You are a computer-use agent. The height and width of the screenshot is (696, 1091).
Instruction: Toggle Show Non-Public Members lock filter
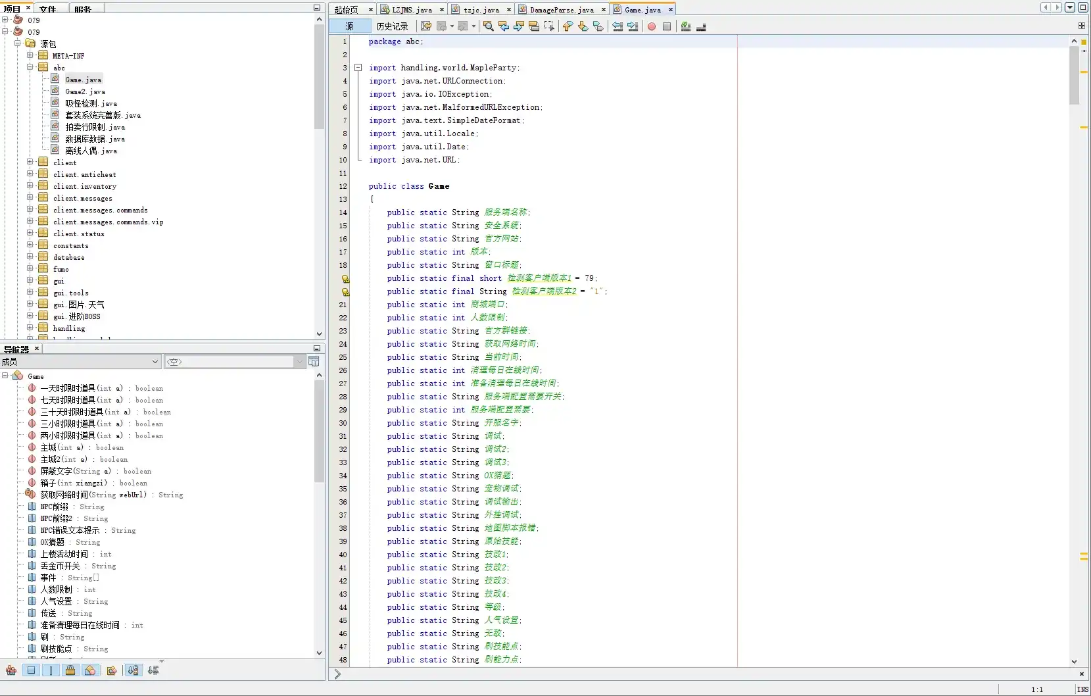tap(70, 670)
